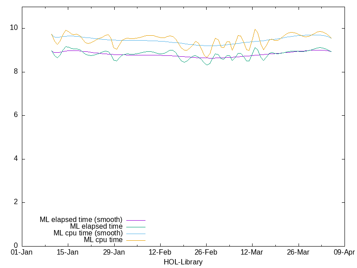
Task: Click the y-axis value 10 label
Action: tap(14, 28)
